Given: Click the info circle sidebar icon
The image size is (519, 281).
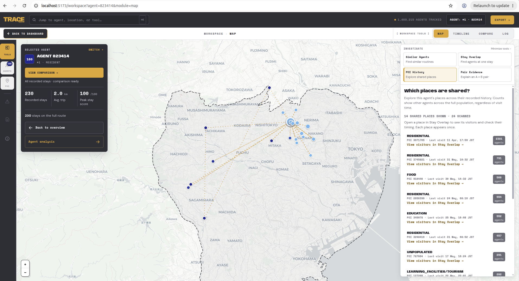Looking at the screenshot, I should point(7,139).
